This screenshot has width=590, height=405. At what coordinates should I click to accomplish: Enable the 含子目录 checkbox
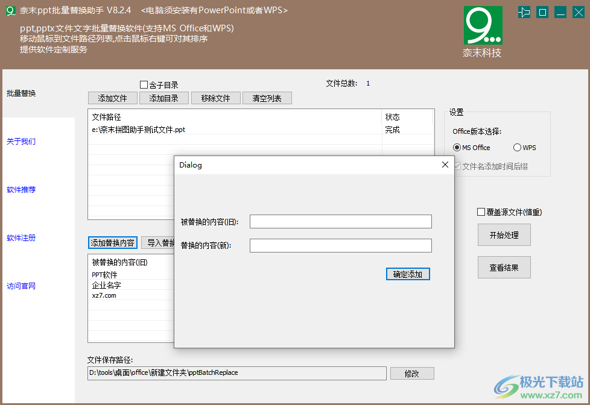click(x=144, y=84)
